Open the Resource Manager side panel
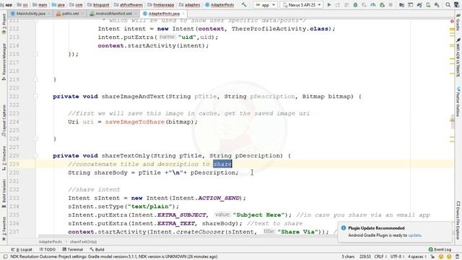Image resolution: width=462 pixels, height=260 pixels. (4, 61)
